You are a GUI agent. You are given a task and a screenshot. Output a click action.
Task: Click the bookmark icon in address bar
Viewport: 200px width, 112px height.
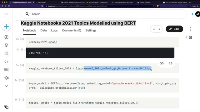click(x=42, y=6)
